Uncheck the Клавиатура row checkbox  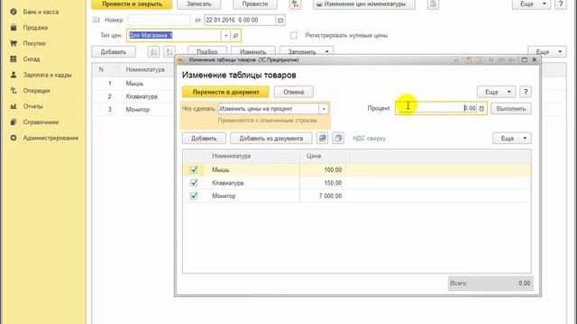[194, 183]
